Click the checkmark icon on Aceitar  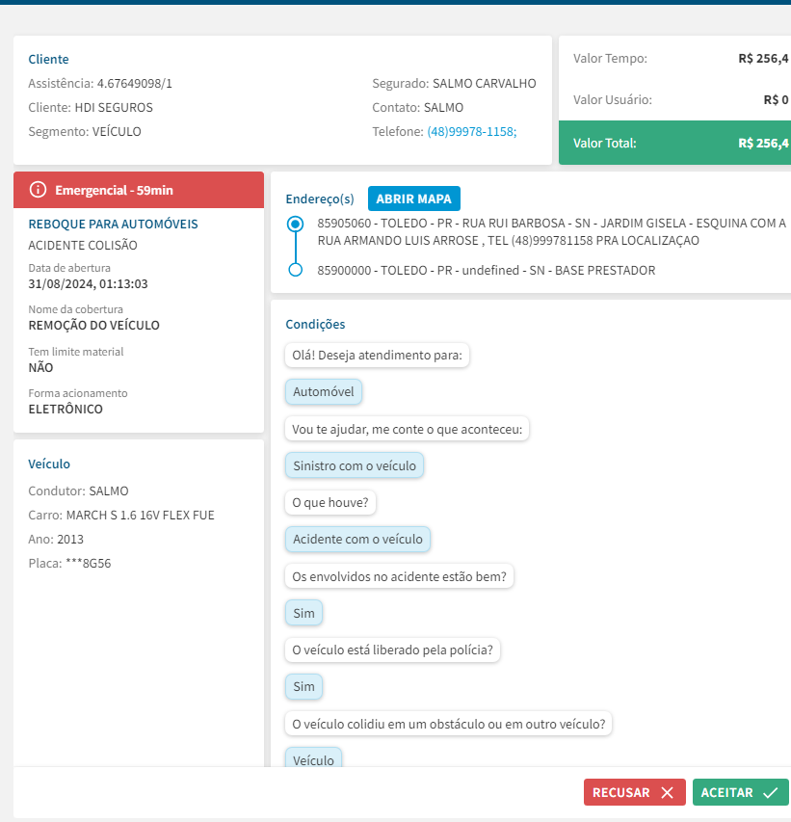pyautogui.click(x=770, y=792)
